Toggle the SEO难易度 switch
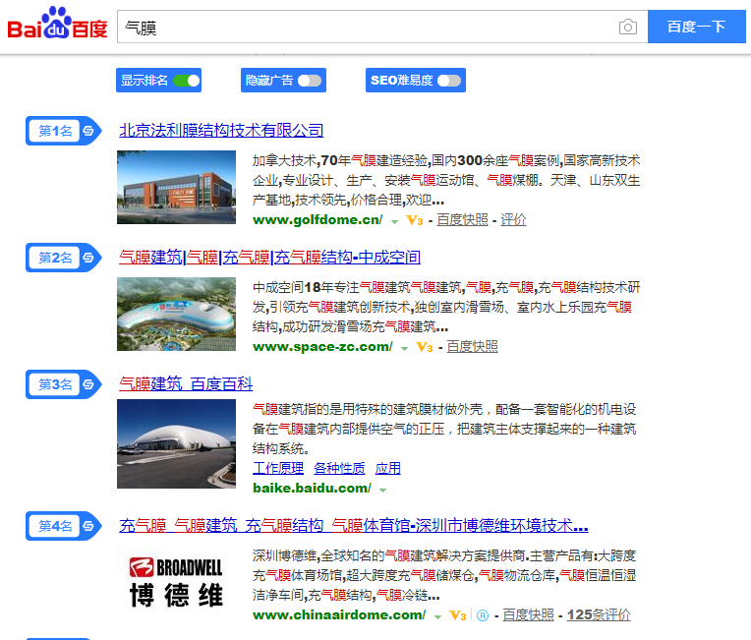This screenshot has height=640, width=751. point(449,81)
